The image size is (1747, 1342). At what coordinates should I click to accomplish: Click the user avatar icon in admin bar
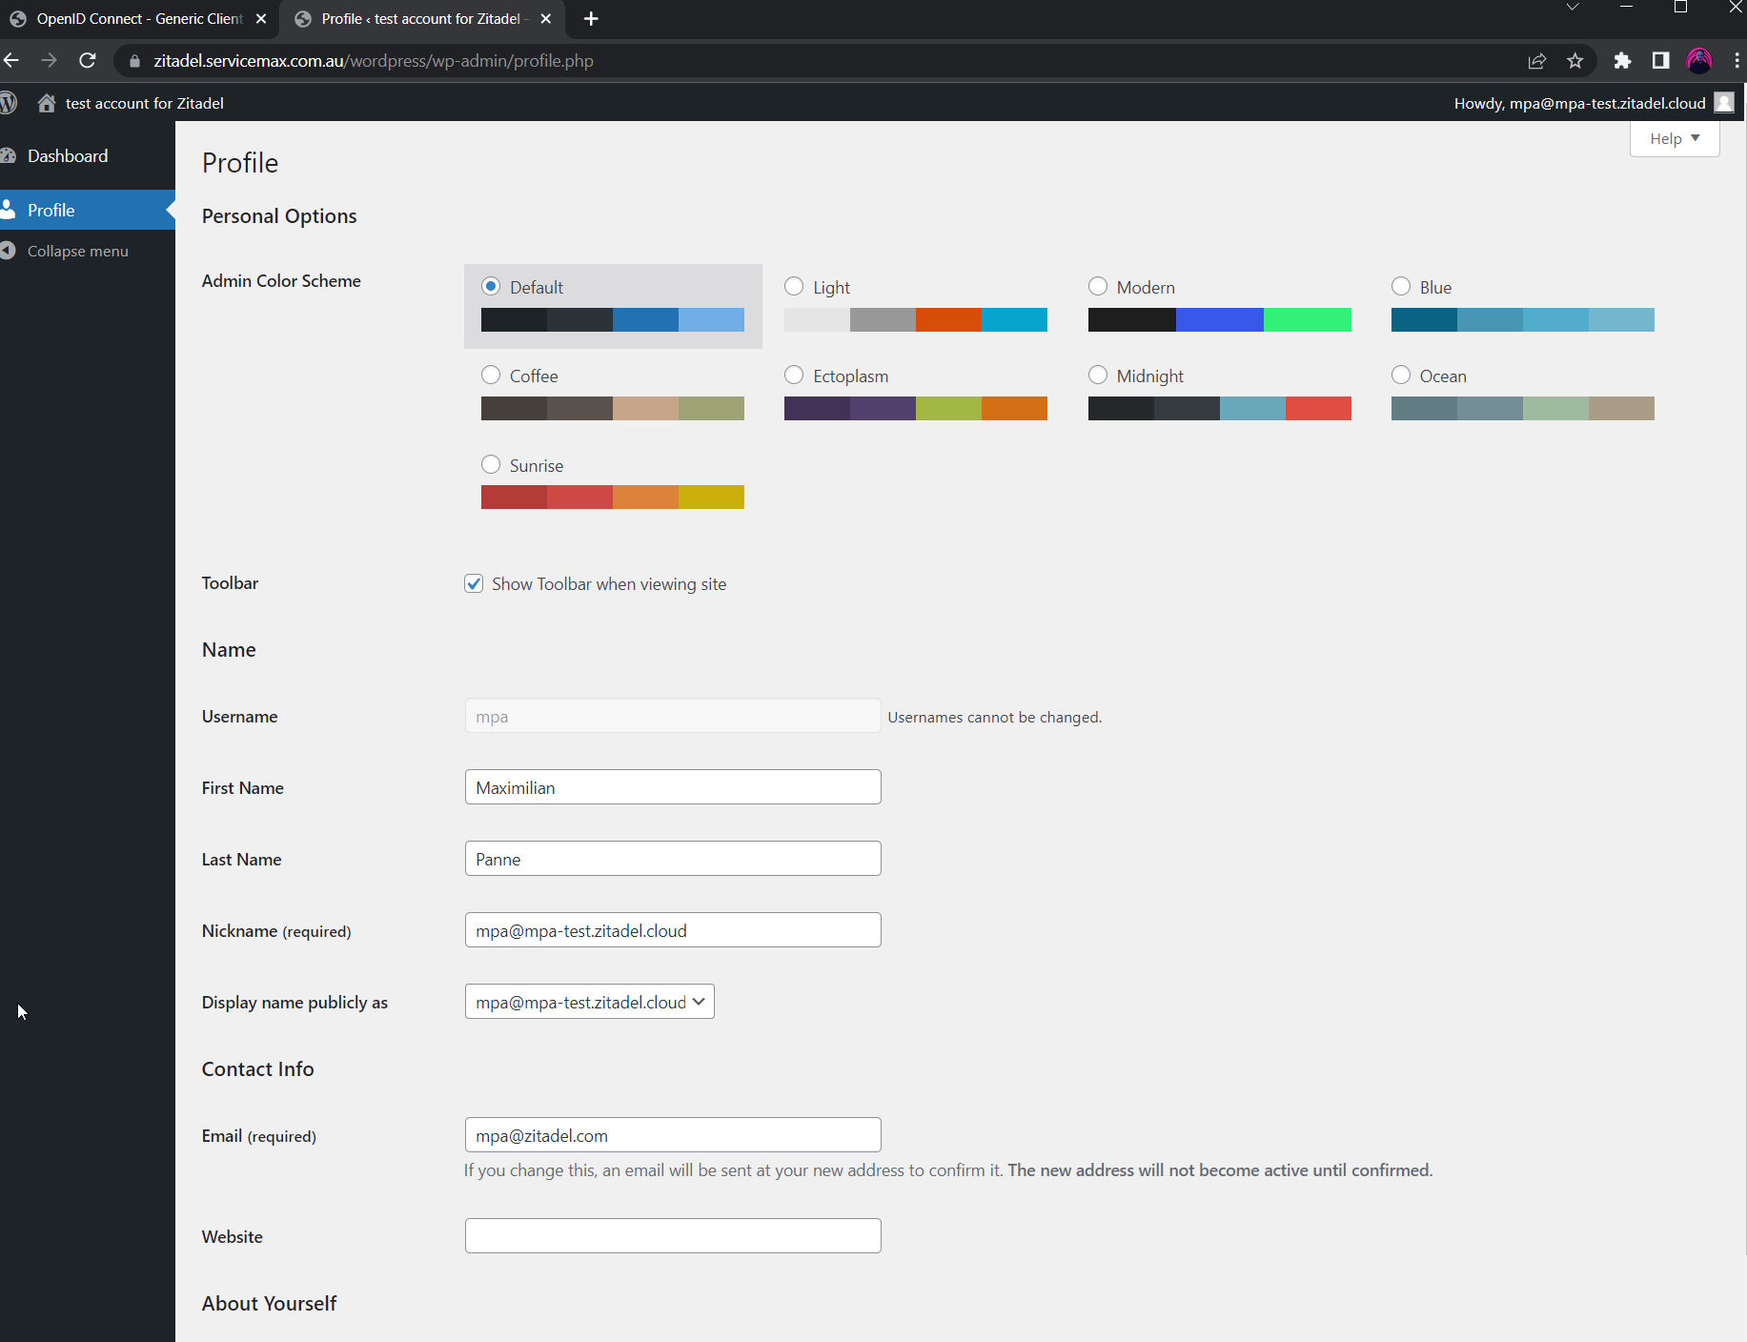tap(1723, 103)
